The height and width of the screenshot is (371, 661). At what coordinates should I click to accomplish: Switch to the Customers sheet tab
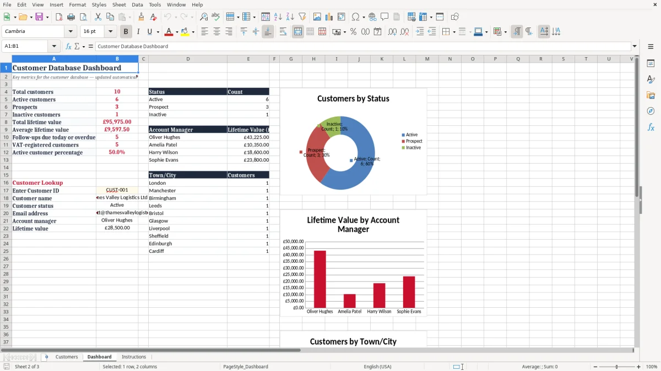pos(67,357)
